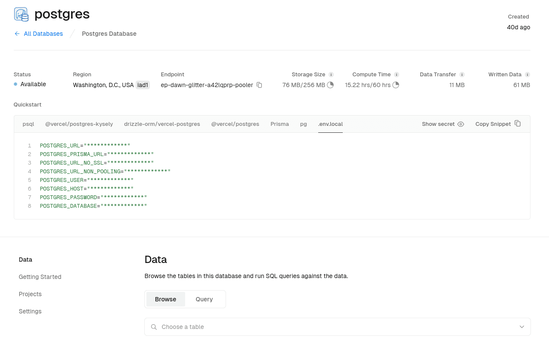
Task: Open the Data sidebar section
Action: point(25,260)
